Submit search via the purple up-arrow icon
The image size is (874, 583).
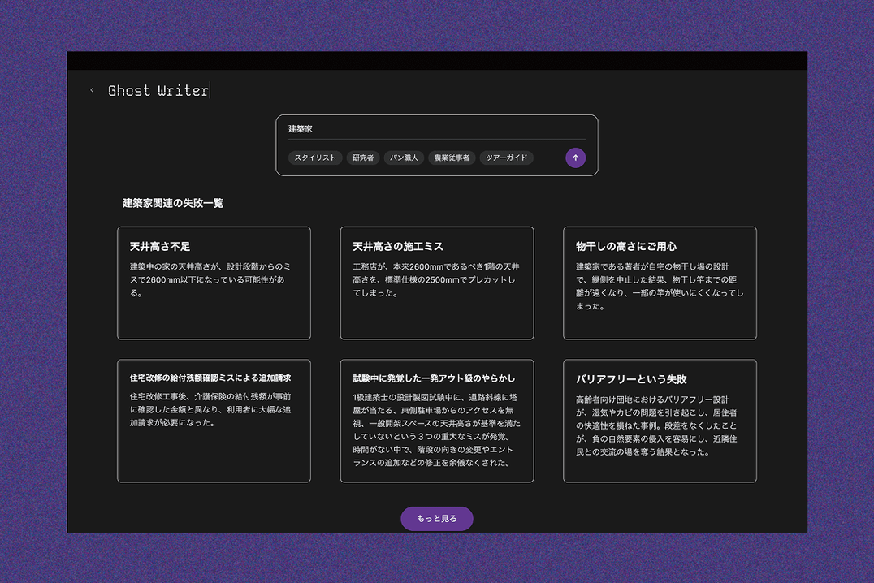pyautogui.click(x=575, y=158)
